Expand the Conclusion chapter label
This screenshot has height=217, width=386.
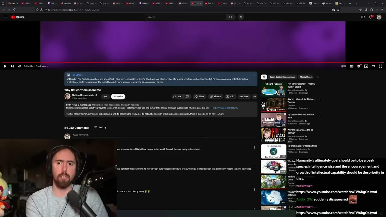click(42, 66)
